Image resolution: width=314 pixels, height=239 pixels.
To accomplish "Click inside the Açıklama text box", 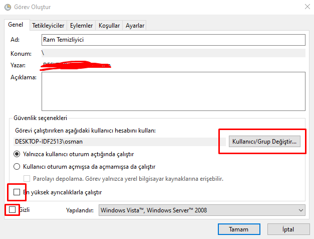I will (173, 91).
